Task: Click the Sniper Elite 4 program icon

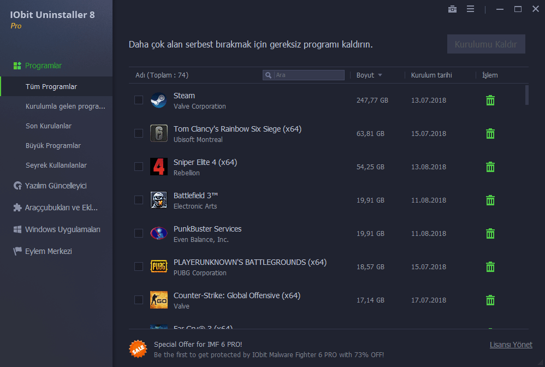Action: pyautogui.click(x=159, y=167)
